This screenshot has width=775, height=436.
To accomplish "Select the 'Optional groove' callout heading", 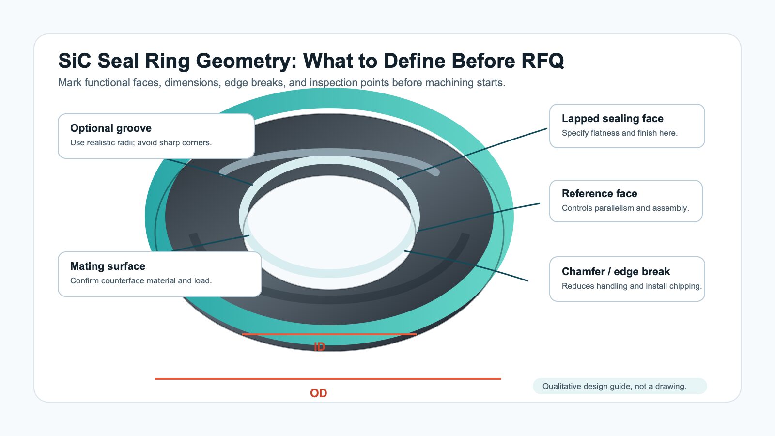I will click(x=111, y=128).
